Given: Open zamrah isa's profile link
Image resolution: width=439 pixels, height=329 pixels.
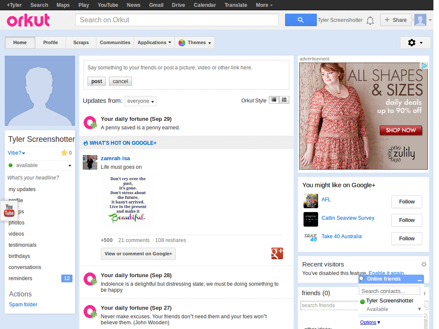Looking at the screenshot, I should (x=115, y=159).
